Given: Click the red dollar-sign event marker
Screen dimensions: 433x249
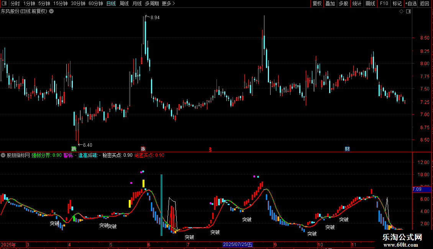Looking at the screenshot, I should [210, 149].
